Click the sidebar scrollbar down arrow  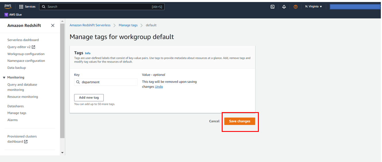click(62, 153)
